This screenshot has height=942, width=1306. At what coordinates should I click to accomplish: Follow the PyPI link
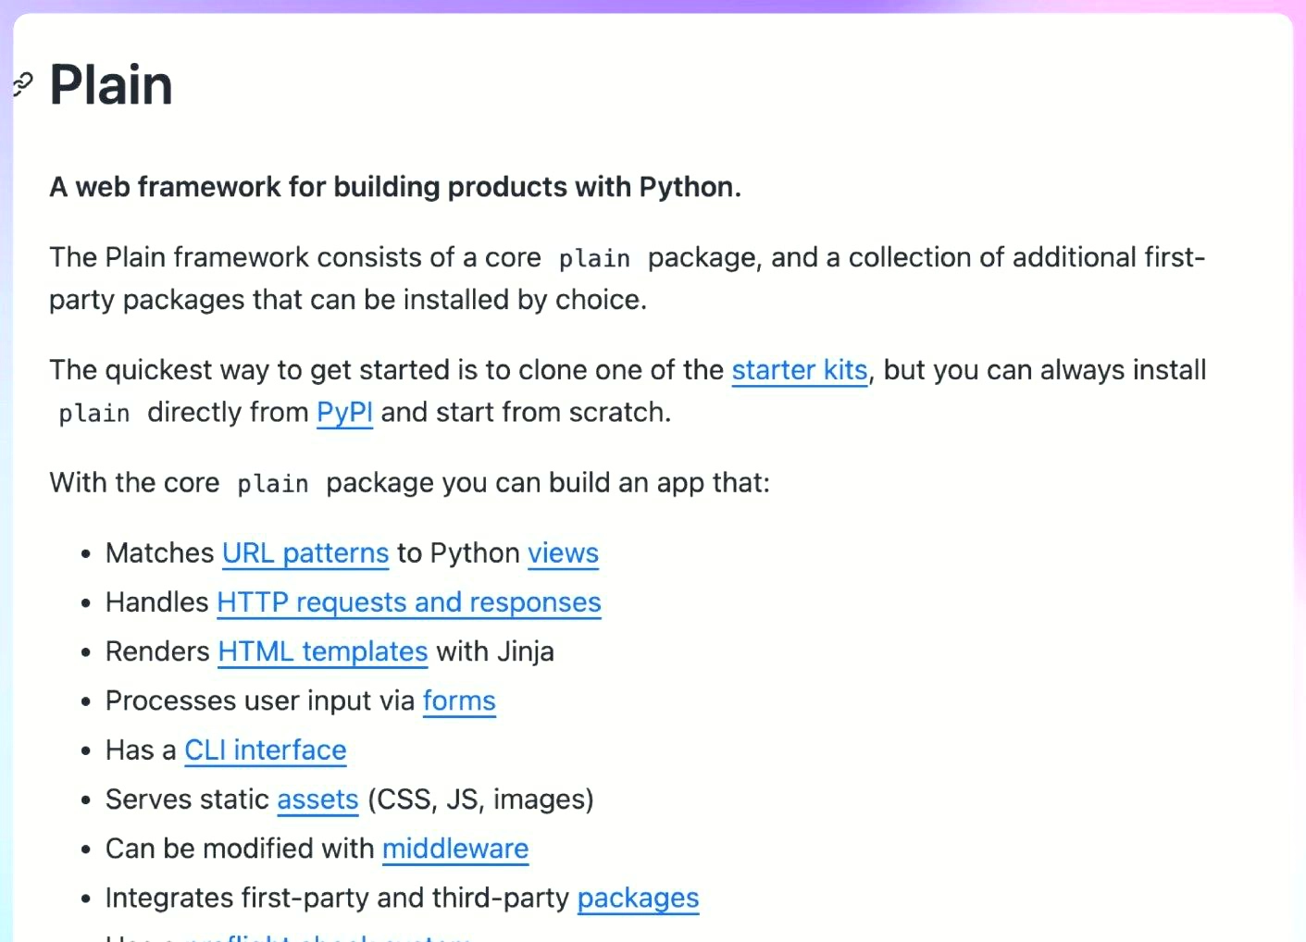pyautogui.click(x=344, y=413)
